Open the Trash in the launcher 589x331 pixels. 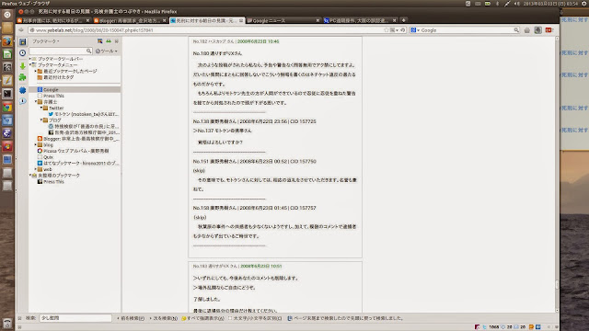7,323
